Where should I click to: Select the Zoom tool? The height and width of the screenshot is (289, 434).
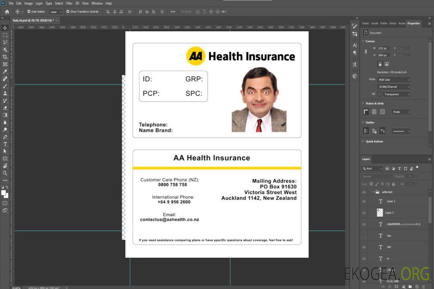point(5,173)
